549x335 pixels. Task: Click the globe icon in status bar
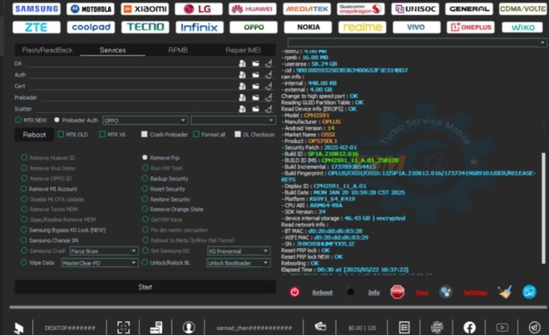point(437,327)
